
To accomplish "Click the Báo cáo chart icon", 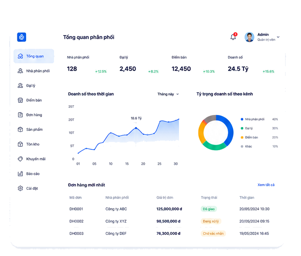I will pos(20,173).
